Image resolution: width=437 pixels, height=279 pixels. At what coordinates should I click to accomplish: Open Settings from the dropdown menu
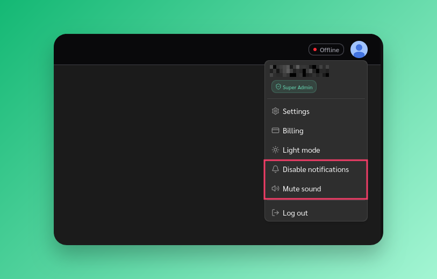316,111
